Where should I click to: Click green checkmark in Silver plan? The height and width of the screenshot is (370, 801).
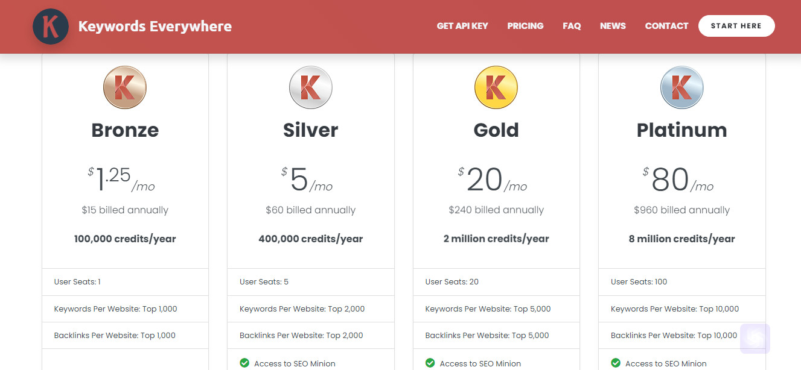[244, 363]
